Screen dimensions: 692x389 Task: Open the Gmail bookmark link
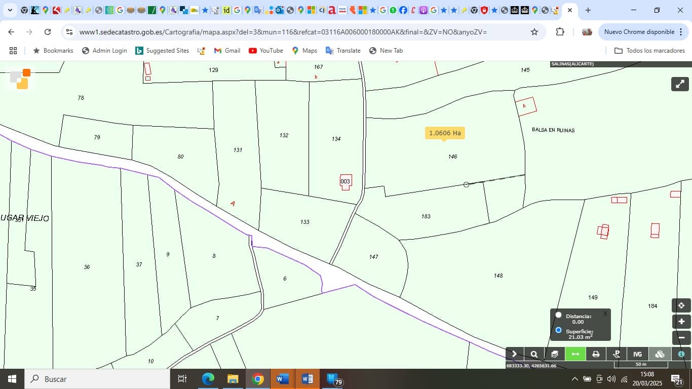tap(226, 50)
